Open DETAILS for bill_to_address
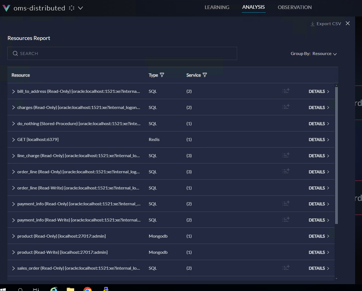 [x=319, y=91]
